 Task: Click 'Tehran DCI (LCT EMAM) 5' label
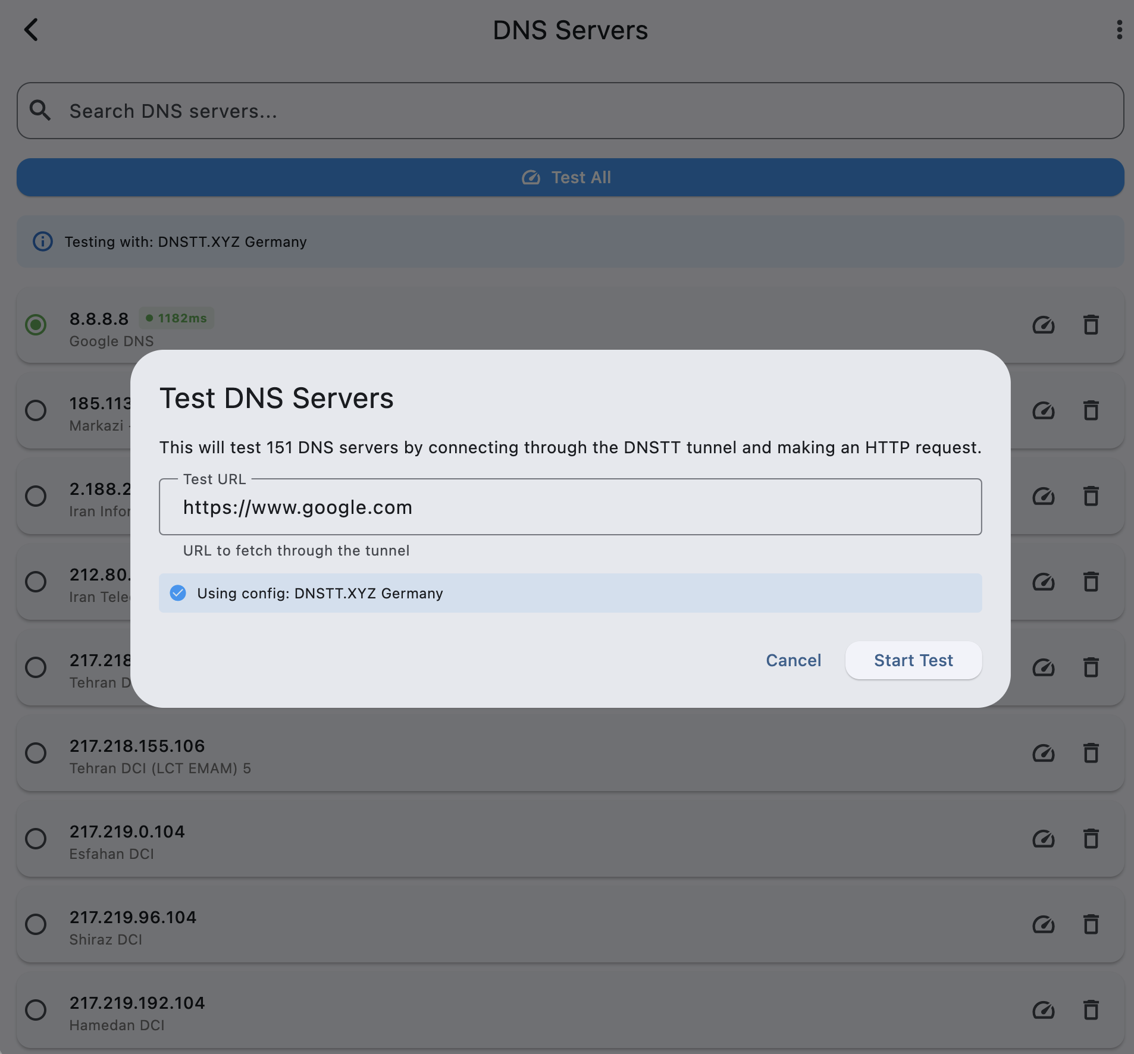(160, 768)
